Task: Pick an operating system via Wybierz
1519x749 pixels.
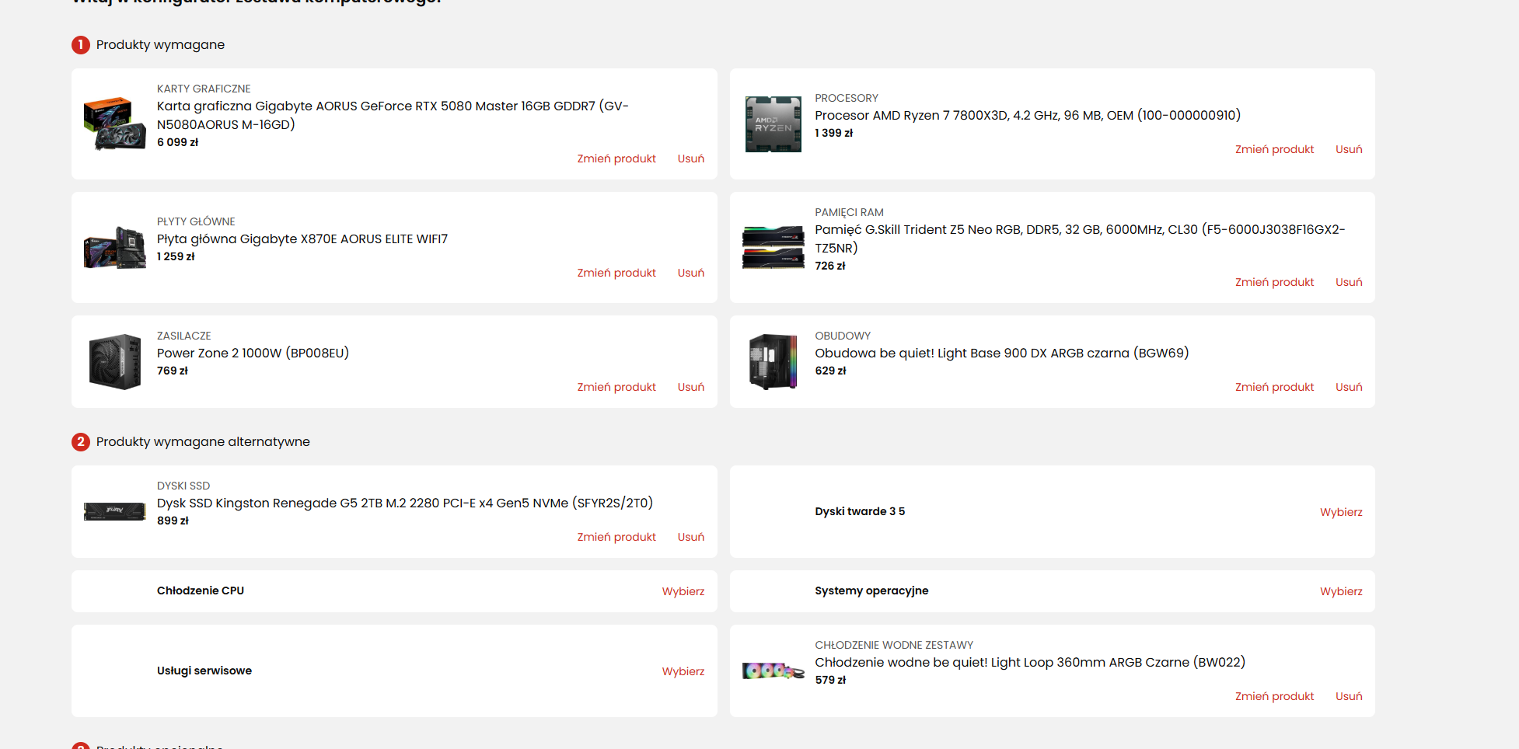Action: (1340, 591)
